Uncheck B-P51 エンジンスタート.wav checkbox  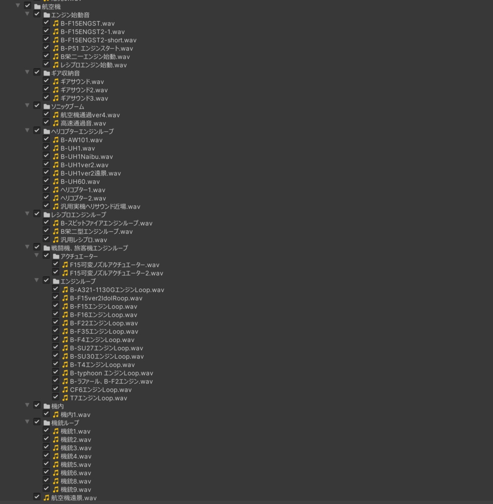coord(46,47)
